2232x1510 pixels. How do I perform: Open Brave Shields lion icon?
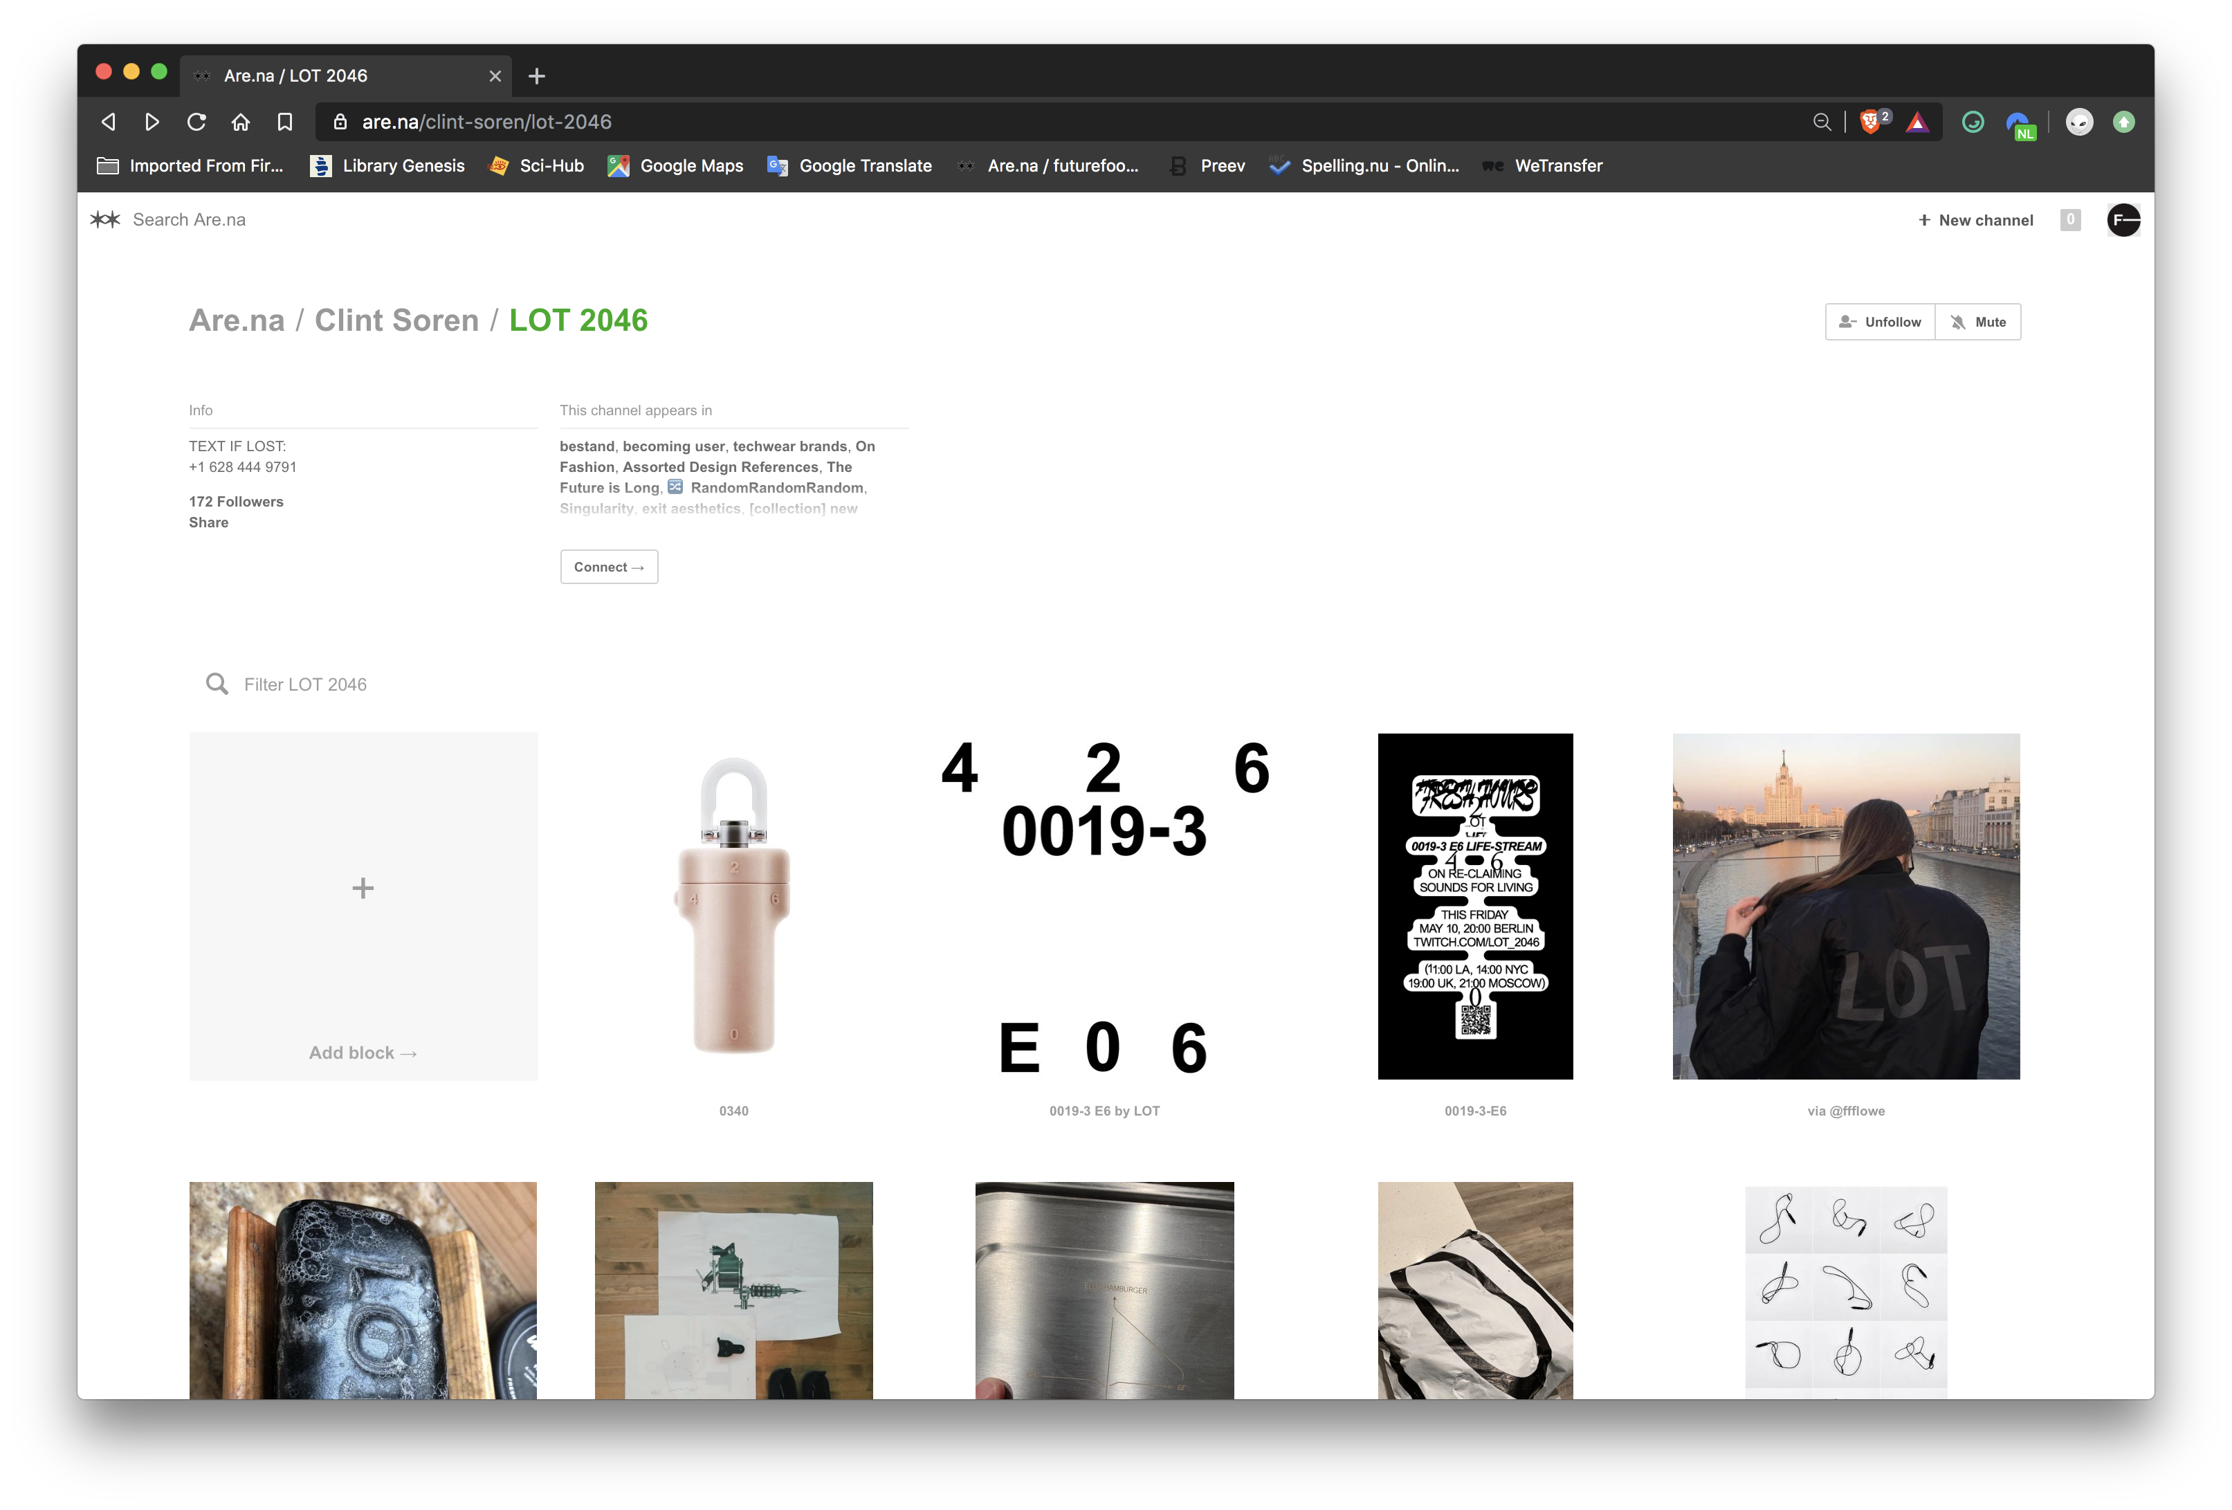[1870, 122]
